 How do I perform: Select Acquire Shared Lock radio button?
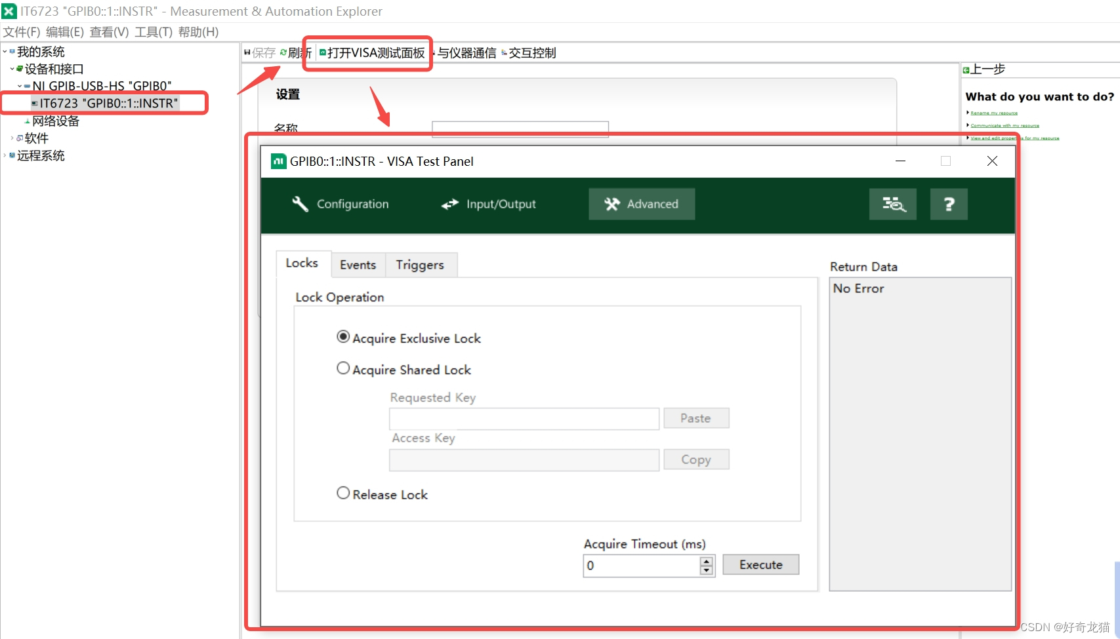(343, 368)
